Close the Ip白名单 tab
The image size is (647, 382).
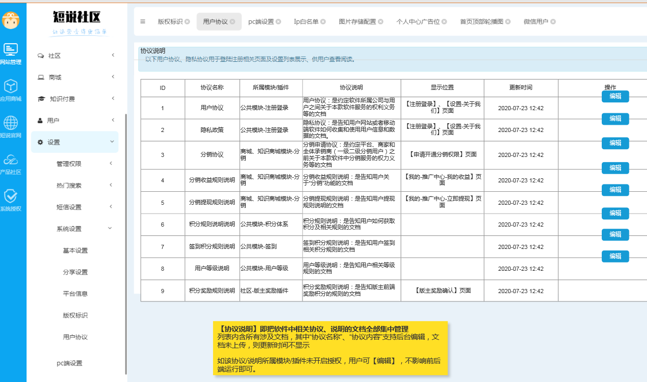[x=323, y=22]
